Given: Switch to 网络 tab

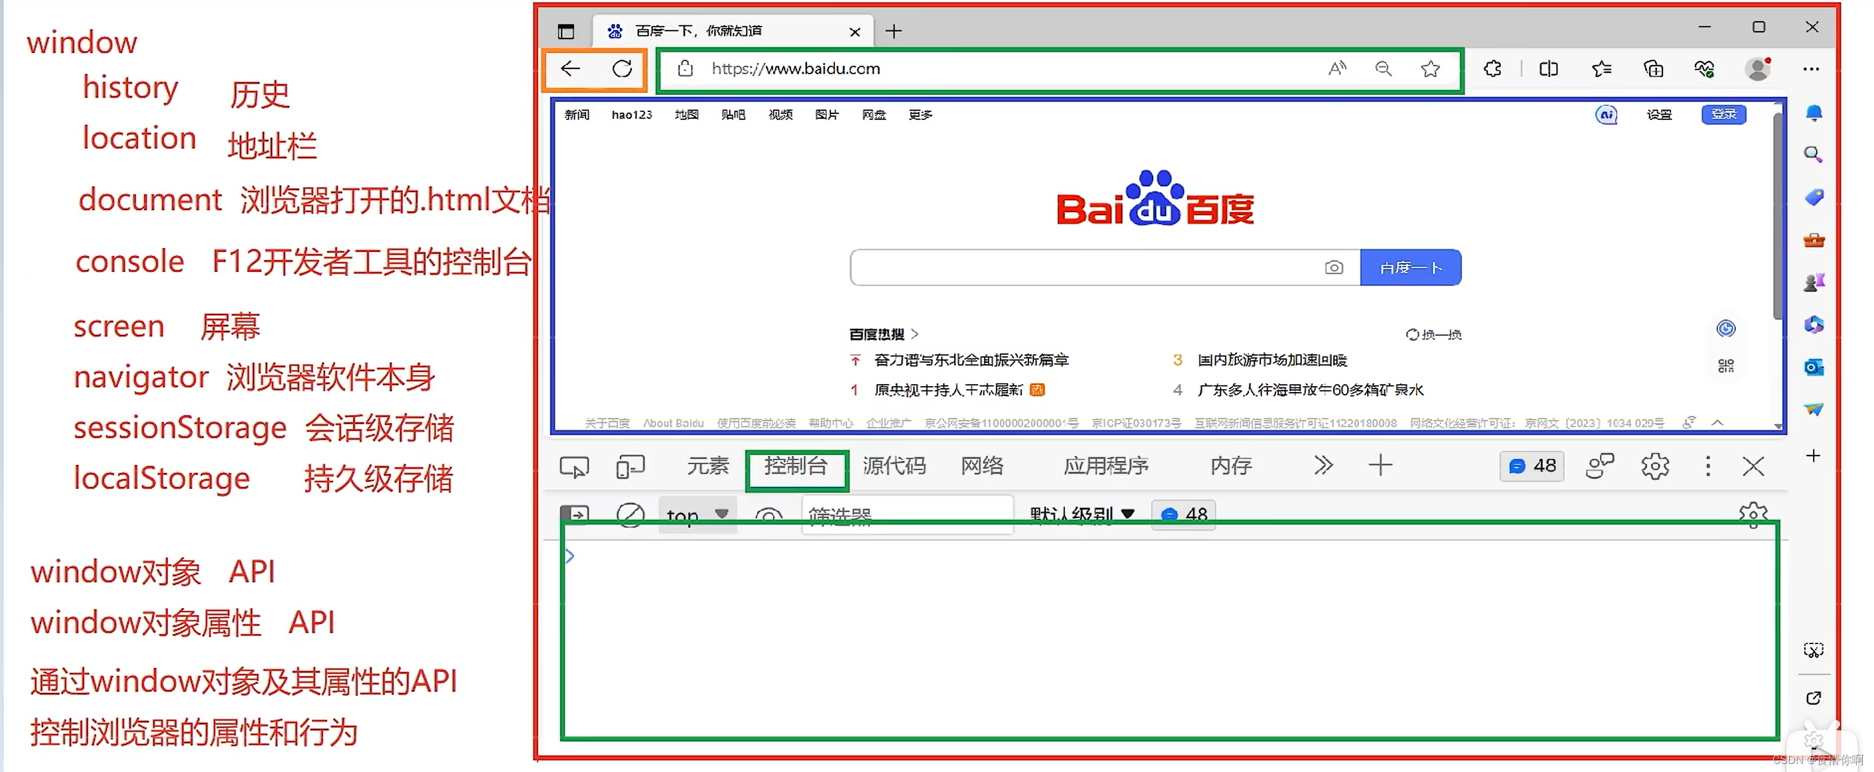Looking at the screenshot, I should pyautogui.click(x=982, y=466).
